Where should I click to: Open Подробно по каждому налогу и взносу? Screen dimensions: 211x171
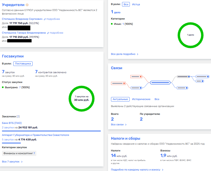137,170
